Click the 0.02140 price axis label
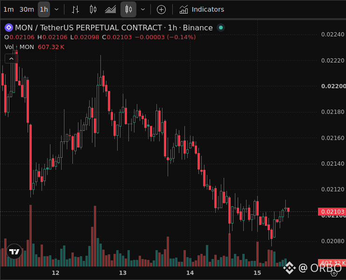The height and width of the screenshot is (280, 346). (333, 164)
